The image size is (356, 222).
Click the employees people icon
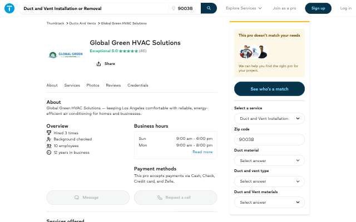coord(49,146)
